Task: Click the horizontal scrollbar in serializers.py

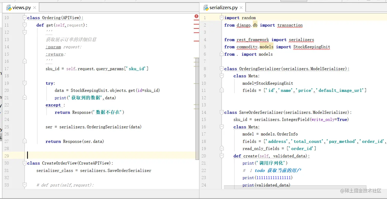Action: [295, 187]
